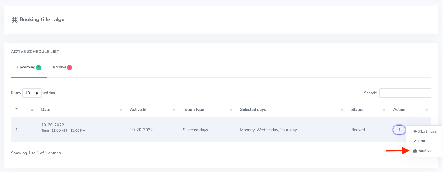
Task: Click the sort arrows on the Action column
Action: point(426,110)
